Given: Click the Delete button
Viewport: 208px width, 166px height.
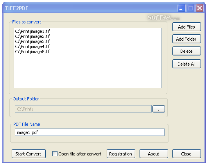Looking at the screenshot, I should click(186, 51).
